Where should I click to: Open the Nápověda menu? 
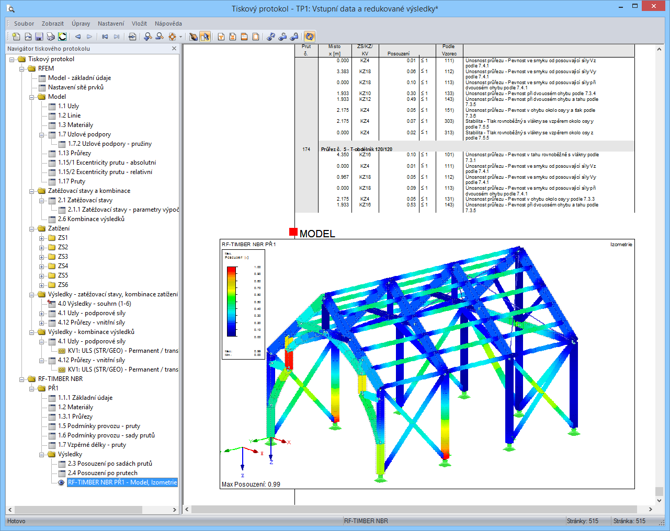[x=168, y=24]
